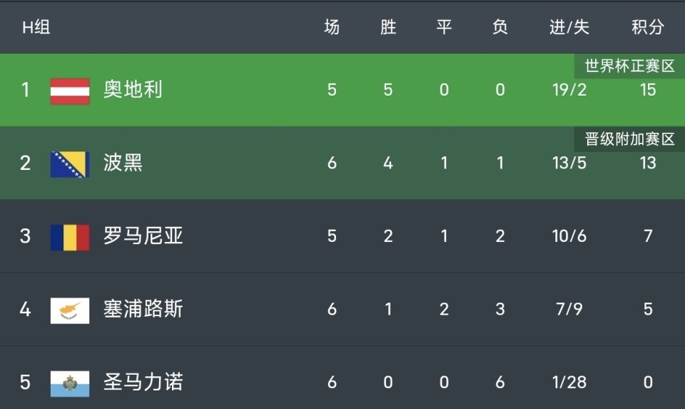Open team 波黑 from the standings
685x409 pixels.
click(123, 163)
